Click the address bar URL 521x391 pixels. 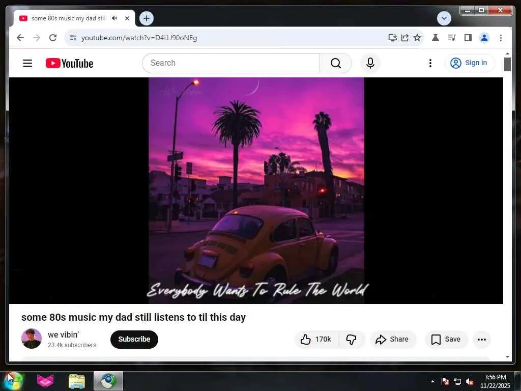coord(139,38)
